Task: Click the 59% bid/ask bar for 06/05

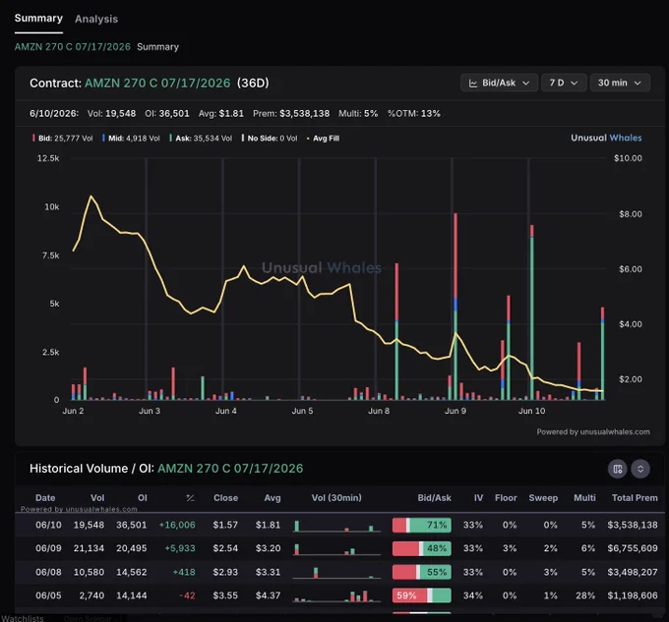Action: point(421,595)
